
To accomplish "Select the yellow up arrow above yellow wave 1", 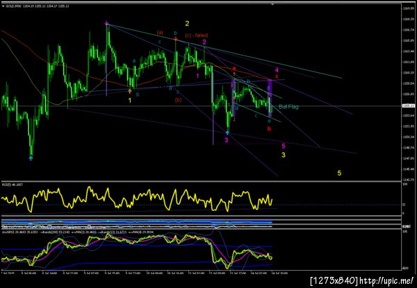I will pos(130,91).
